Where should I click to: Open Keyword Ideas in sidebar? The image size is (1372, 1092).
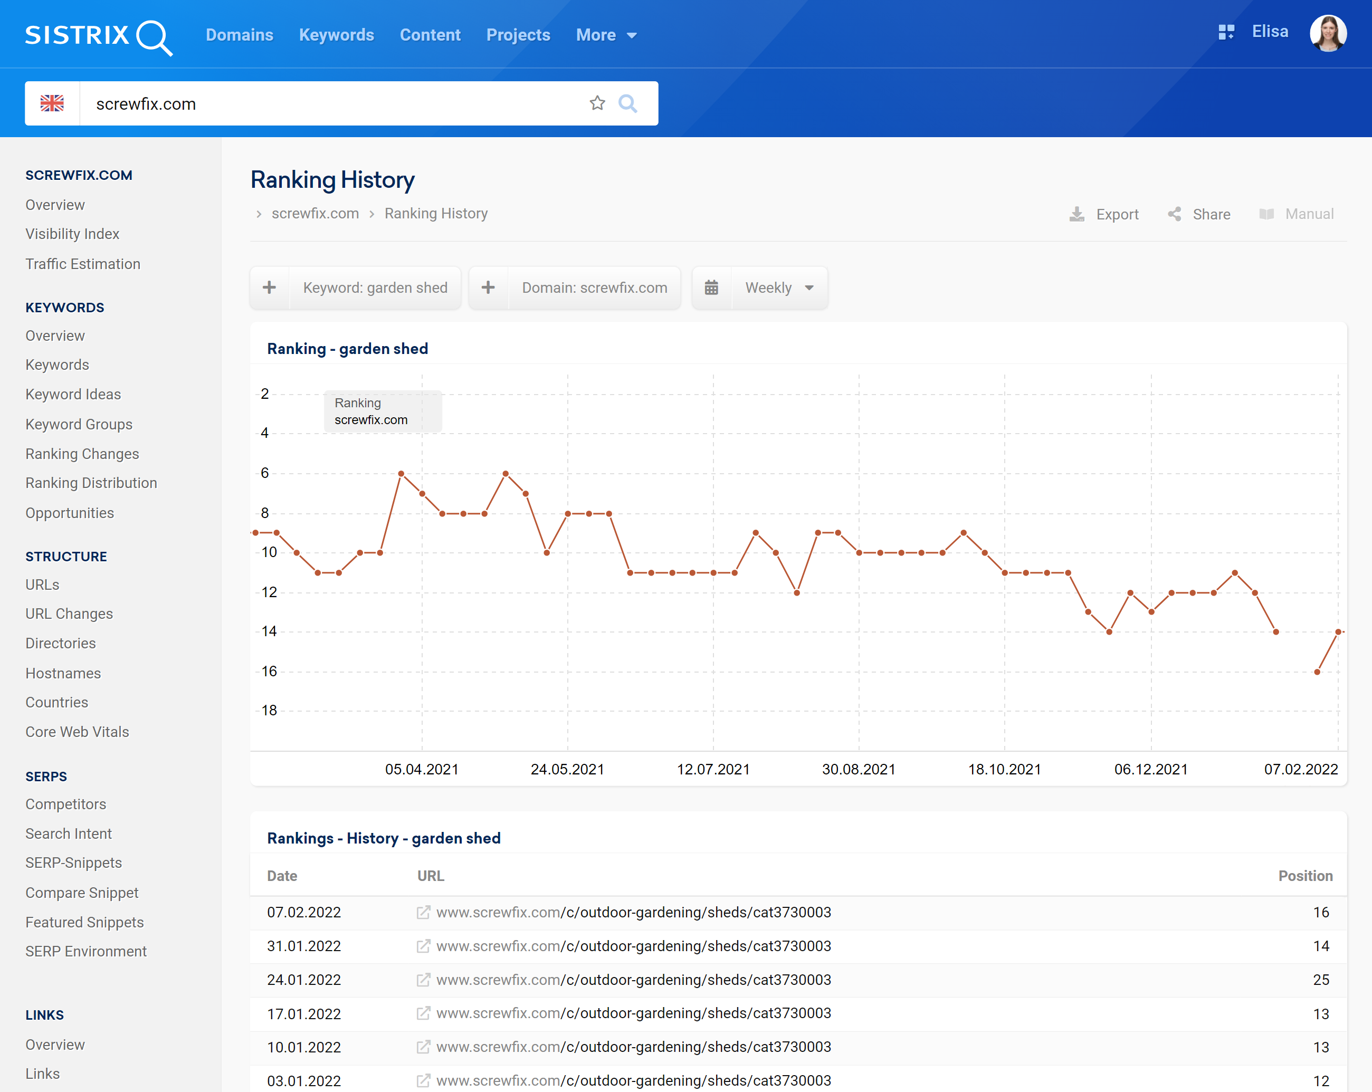tap(73, 394)
